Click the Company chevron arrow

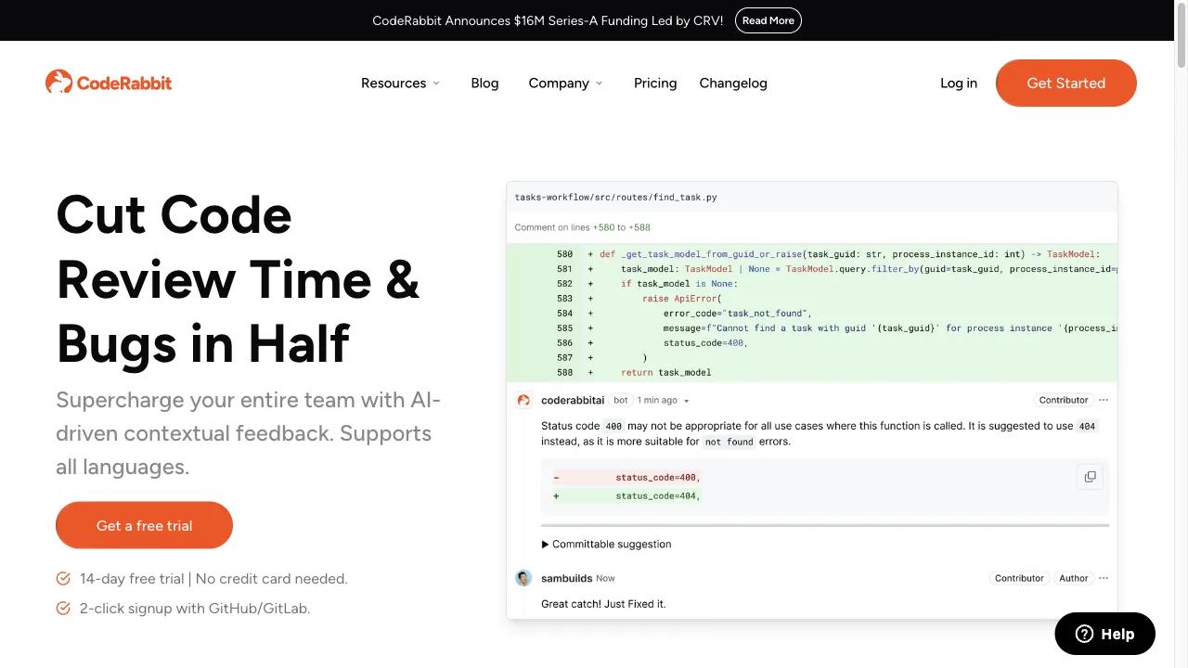coord(599,83)
